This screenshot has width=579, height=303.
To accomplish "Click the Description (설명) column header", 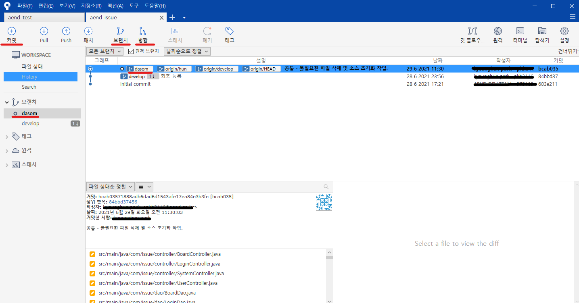I will click(x=261, y=60).
